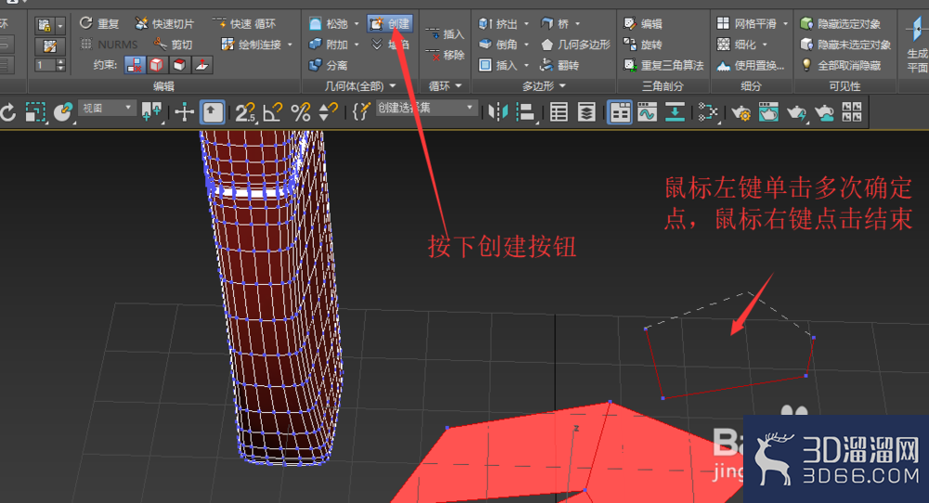Select the Select and Scale tool
929x503 pixels.
pos(35,111)
